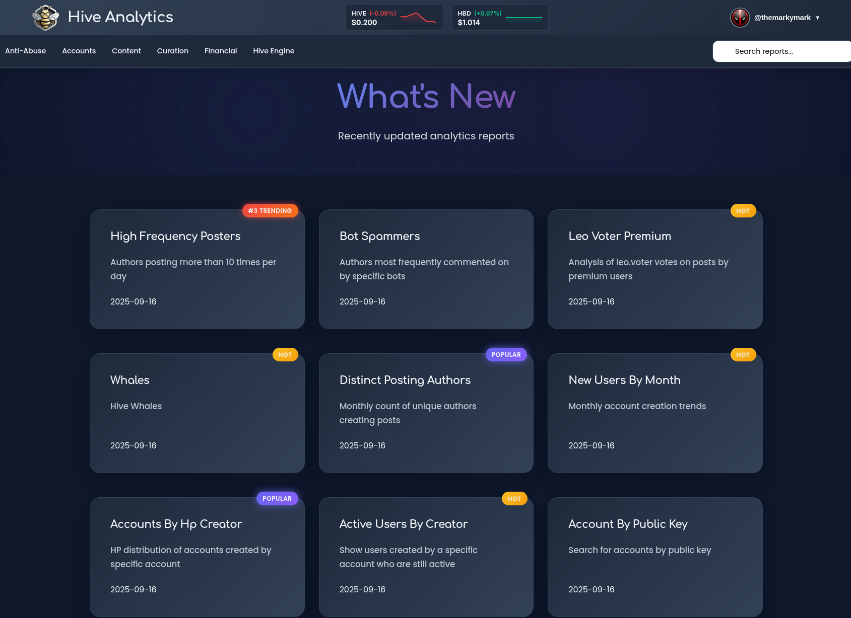Click the Hot badge on Whales card
Image resolution: width=851 pixels, height=618 pixels.
click(285, 355)
